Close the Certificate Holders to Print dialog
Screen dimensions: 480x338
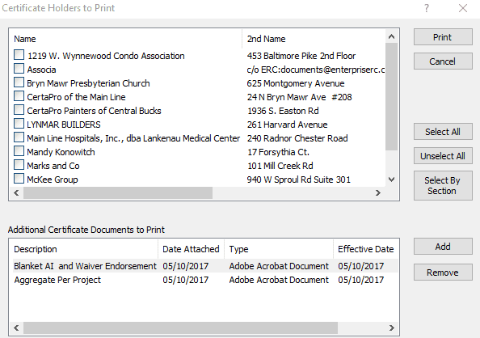click(463, 8)
